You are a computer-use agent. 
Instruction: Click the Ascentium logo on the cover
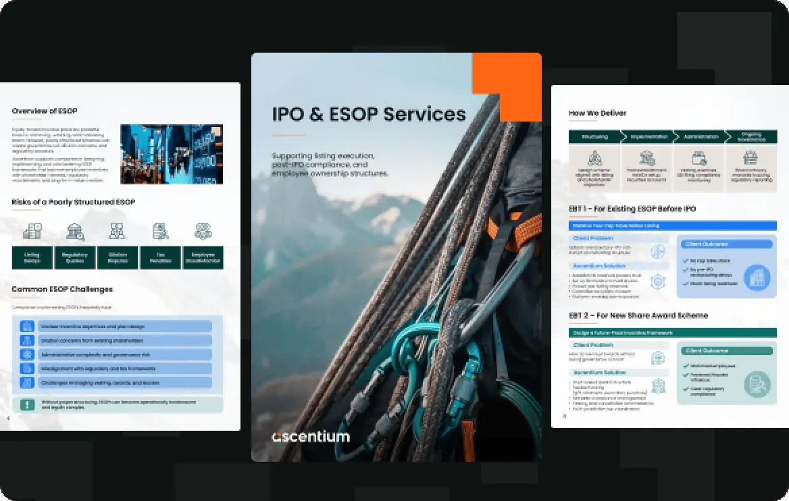coord(311,437)
